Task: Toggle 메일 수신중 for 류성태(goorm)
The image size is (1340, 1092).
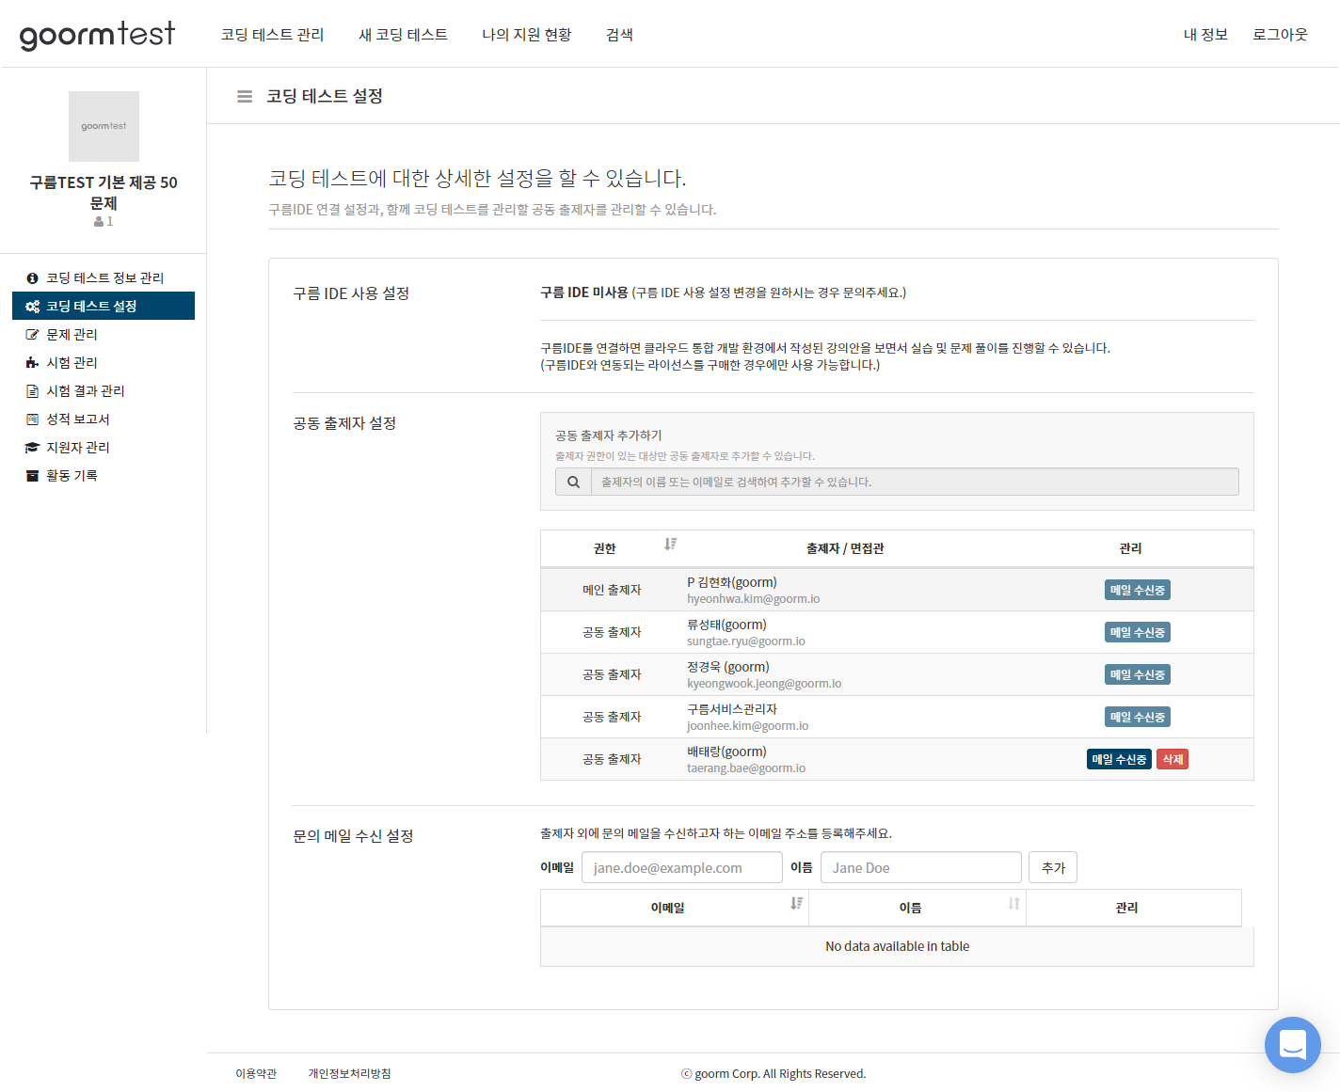Action: point(1137,633)
